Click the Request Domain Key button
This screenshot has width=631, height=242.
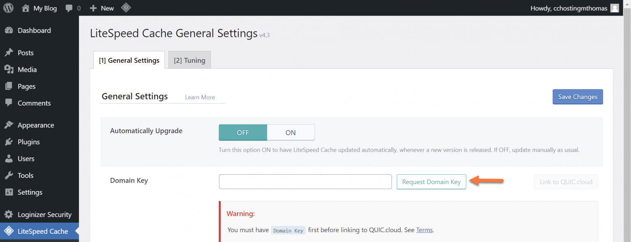pos(431,182)
